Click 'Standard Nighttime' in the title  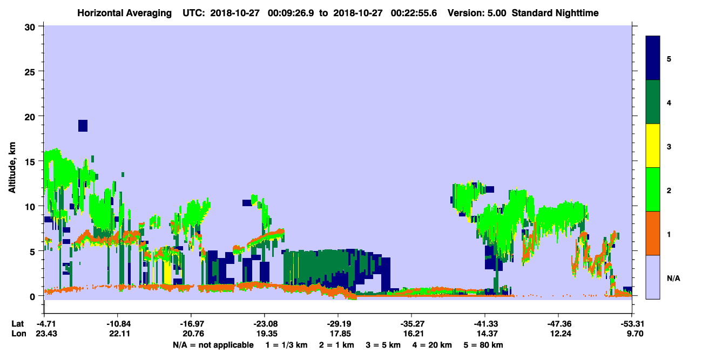(x=555, y=12)
